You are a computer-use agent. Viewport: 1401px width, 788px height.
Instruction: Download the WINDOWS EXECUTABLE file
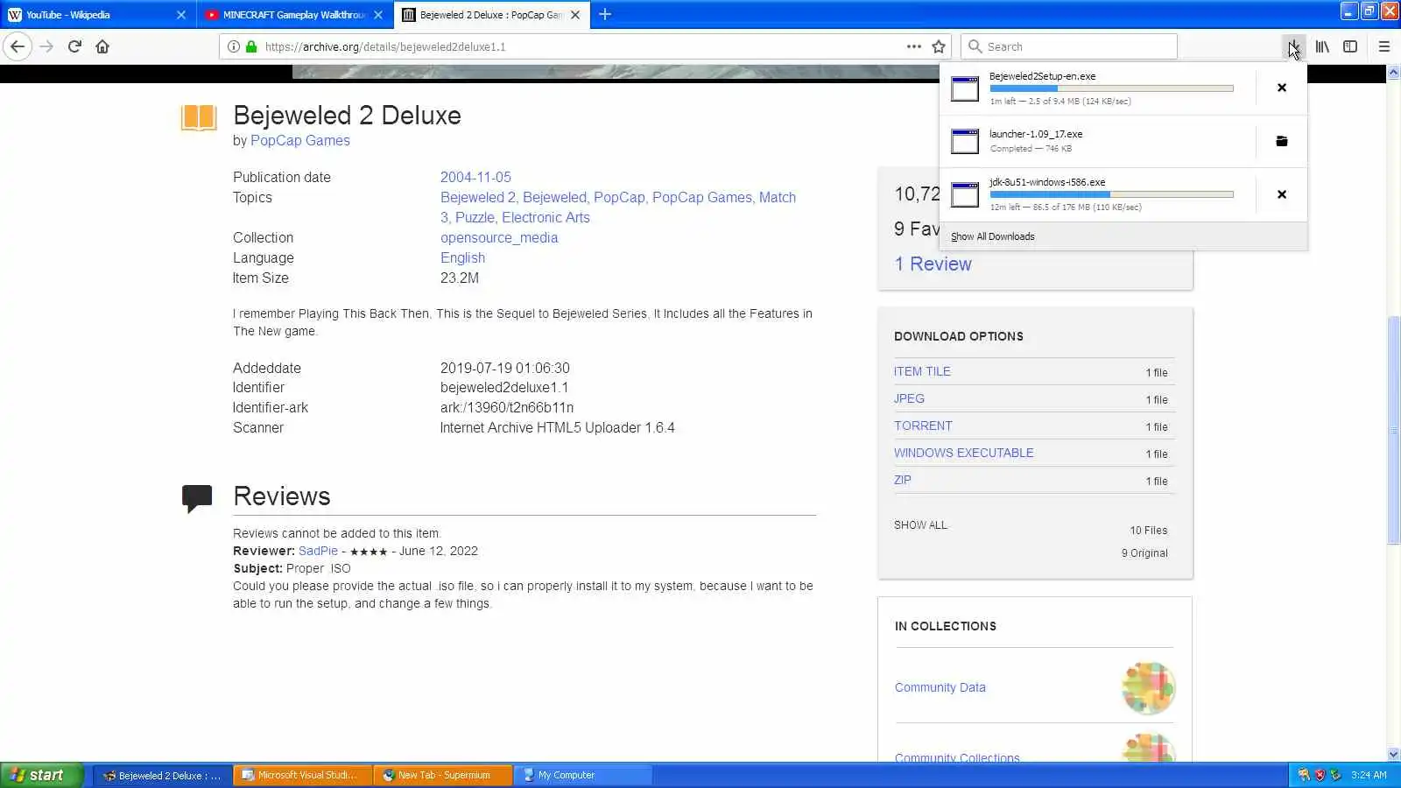(963, 454)
